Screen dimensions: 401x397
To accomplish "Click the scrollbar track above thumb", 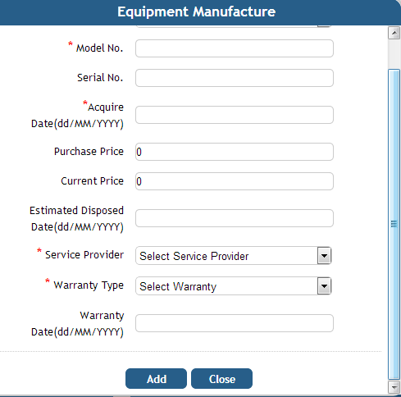I will [394, 54].
